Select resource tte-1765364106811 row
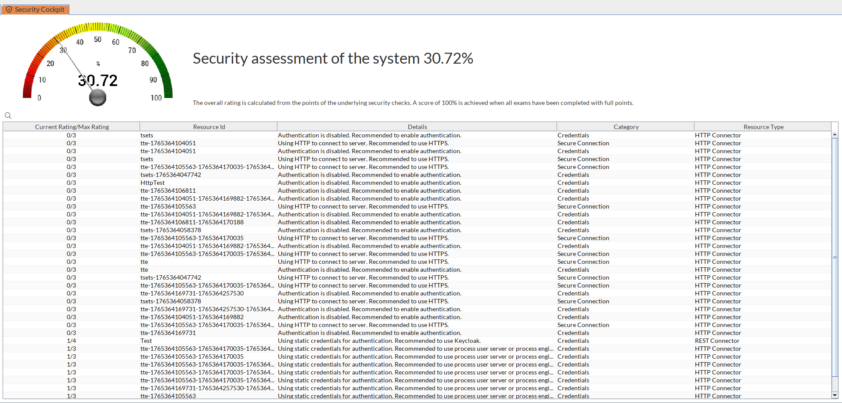Screen dimensions: 842x403 coord(168,191)
